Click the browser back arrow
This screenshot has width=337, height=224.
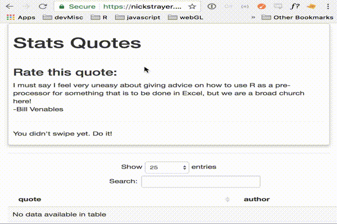click(x=9, y=6)
